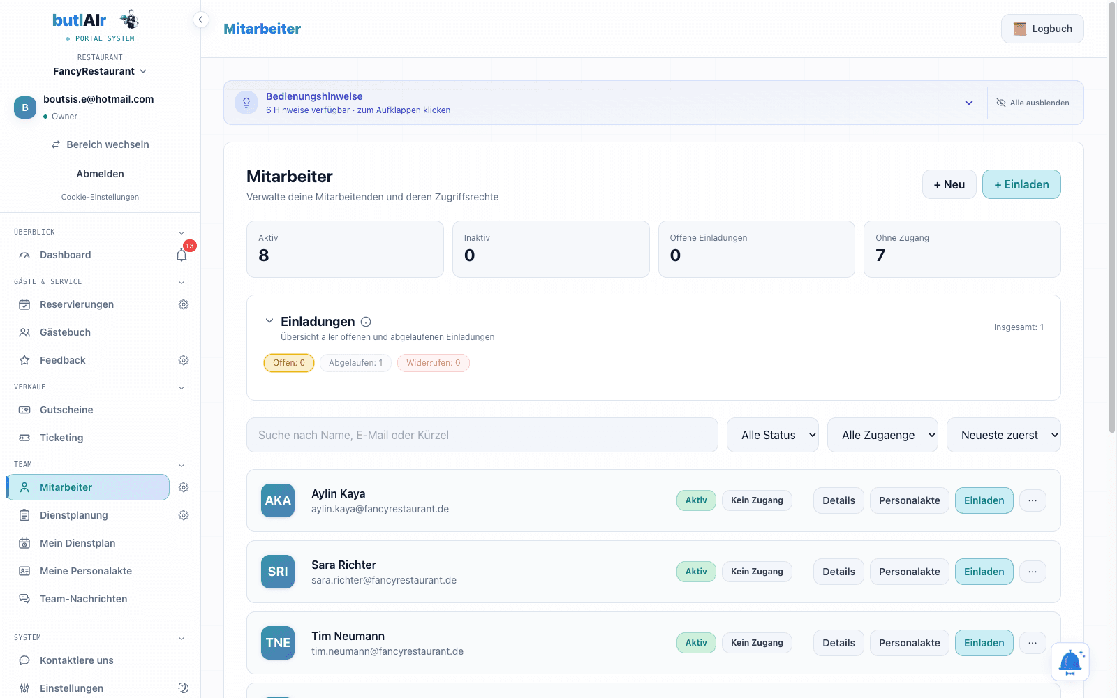Open Details for Aylin Kaya
This screenshot has width=1117, height=698.
click(x=838, y=500)
